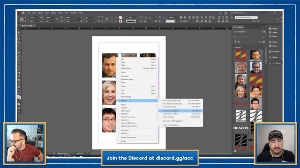
Task: Select the red-yellow swoosh library thumbnail at top
Action: click(240, 55)
